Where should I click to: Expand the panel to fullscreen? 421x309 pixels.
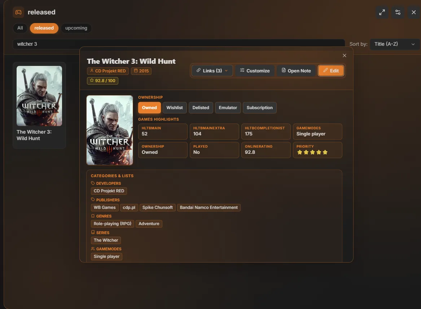pyautogui.click(x=382, y=12)
